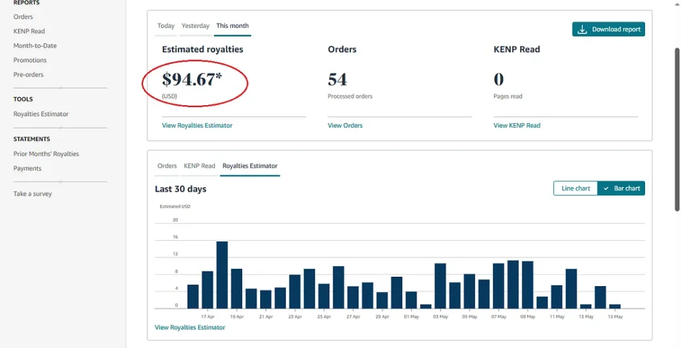This screenshot has width=681, height=348.
Task: Click the Take a survey link
Action: click(33, 194)
